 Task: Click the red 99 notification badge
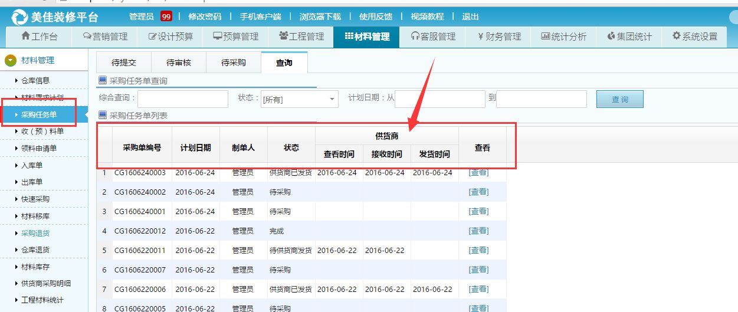tap(166, 17)
